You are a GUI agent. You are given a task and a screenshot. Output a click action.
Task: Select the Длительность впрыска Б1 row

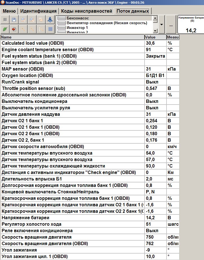point(90,179)
